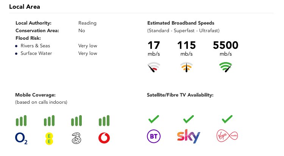Click the Sky provider logo

pyautogui.click(x=189, y=136)
